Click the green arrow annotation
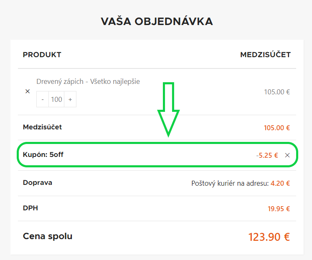 tap(169, 109)
